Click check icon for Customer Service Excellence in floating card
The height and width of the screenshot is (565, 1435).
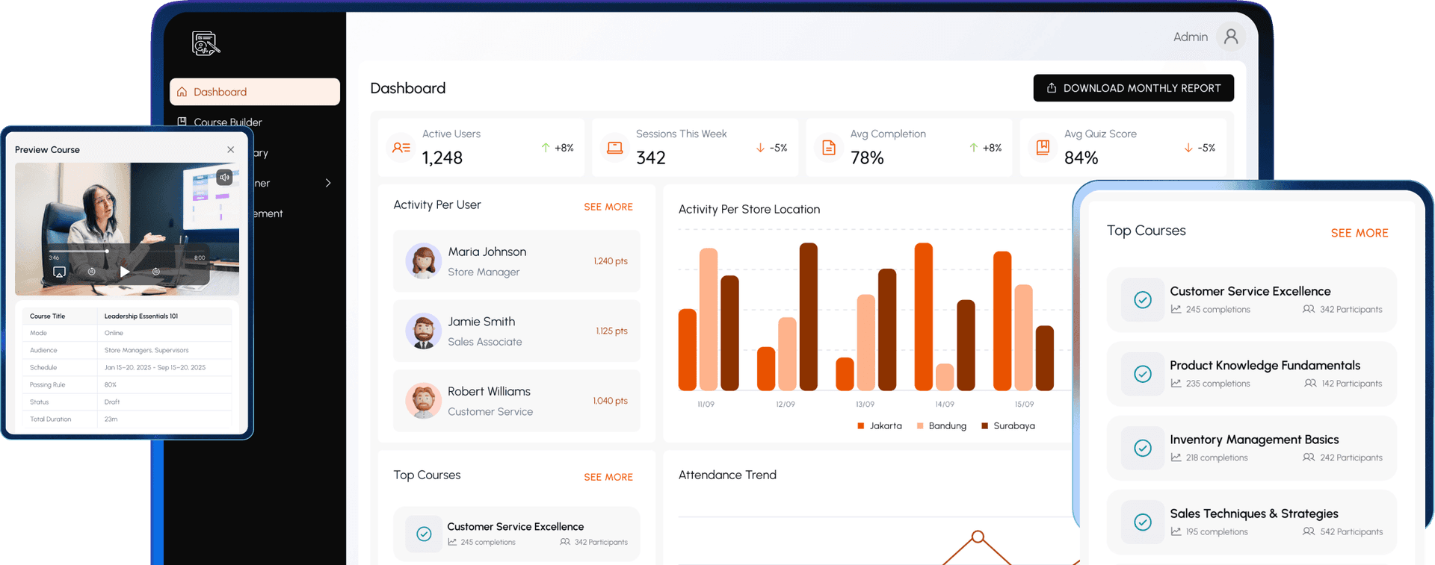(x=1143, y=300)
